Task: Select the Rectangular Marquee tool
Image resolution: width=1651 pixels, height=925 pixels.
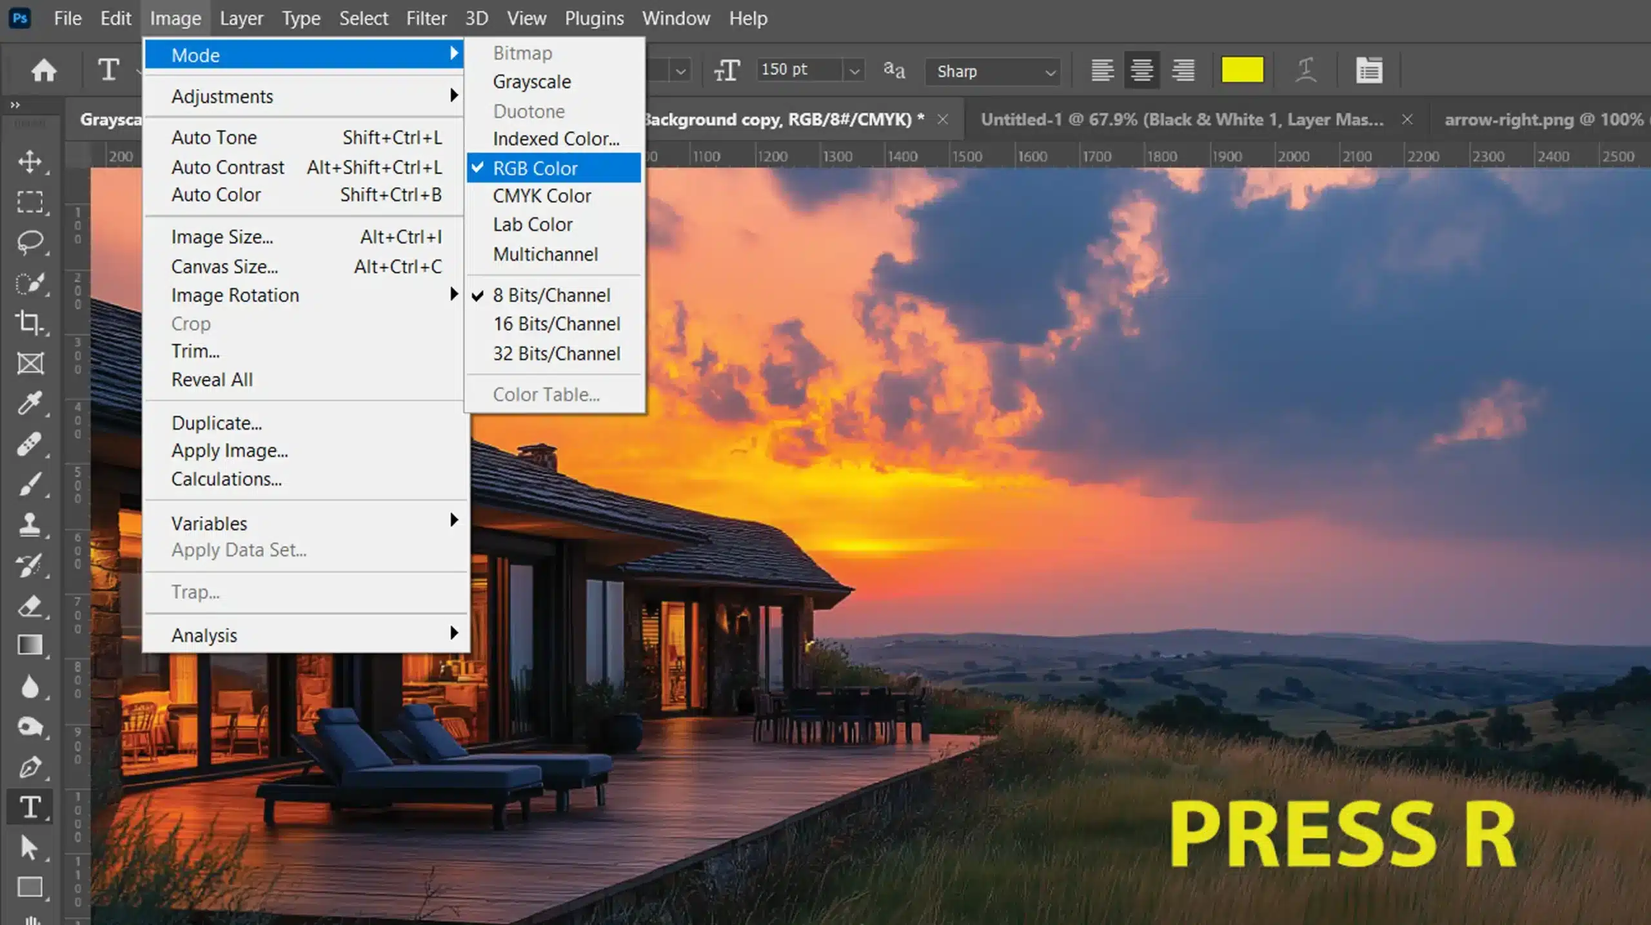Action: (x=30, y=202)
